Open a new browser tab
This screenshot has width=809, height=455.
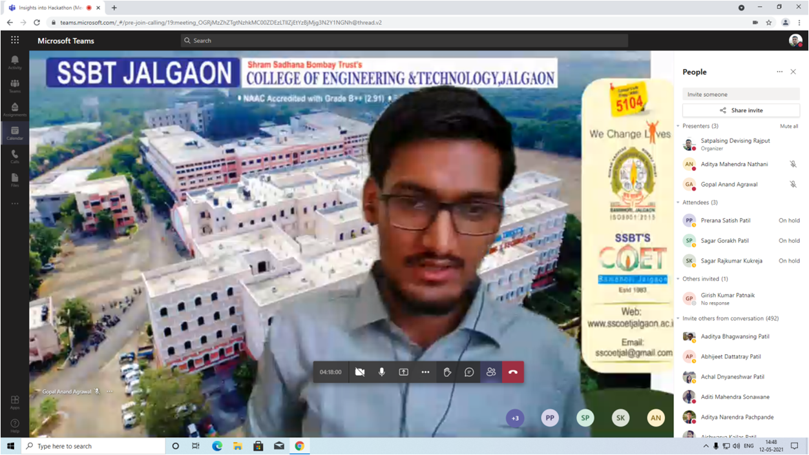pyautogui.click(x=114, y=7)
